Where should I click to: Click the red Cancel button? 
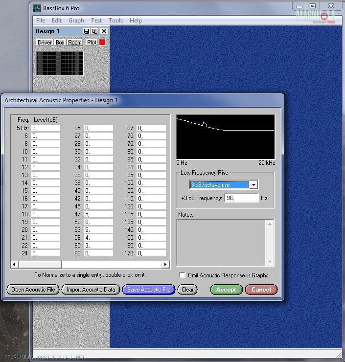261,290
